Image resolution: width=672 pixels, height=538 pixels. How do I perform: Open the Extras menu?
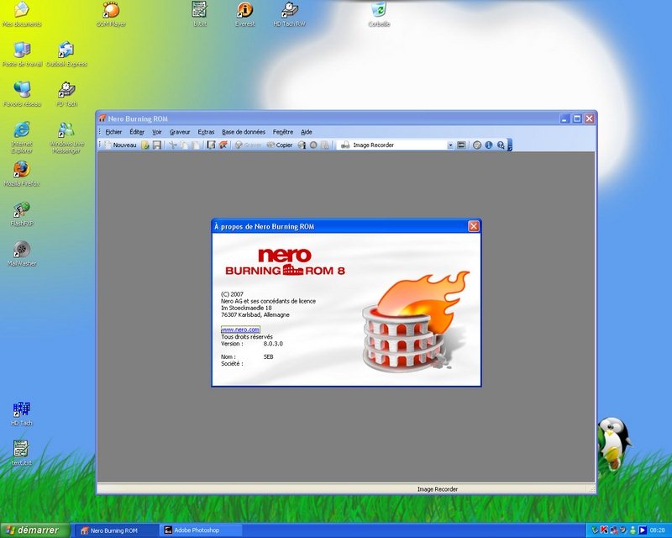pos(206,132)
